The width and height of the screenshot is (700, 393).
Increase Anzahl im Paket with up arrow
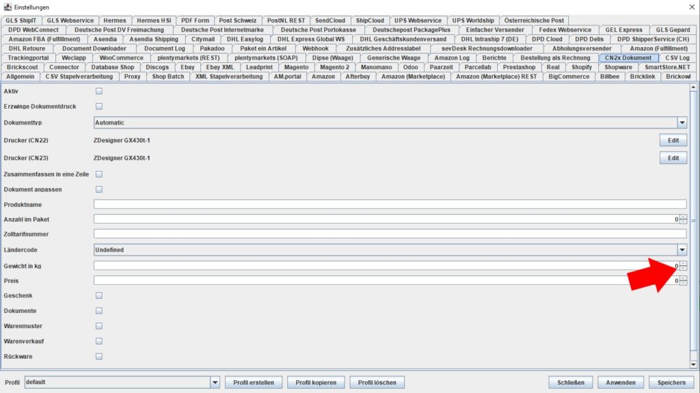(x=683, y=217)
